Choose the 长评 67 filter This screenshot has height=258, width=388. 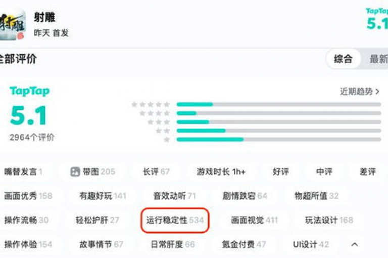point(156,171)
